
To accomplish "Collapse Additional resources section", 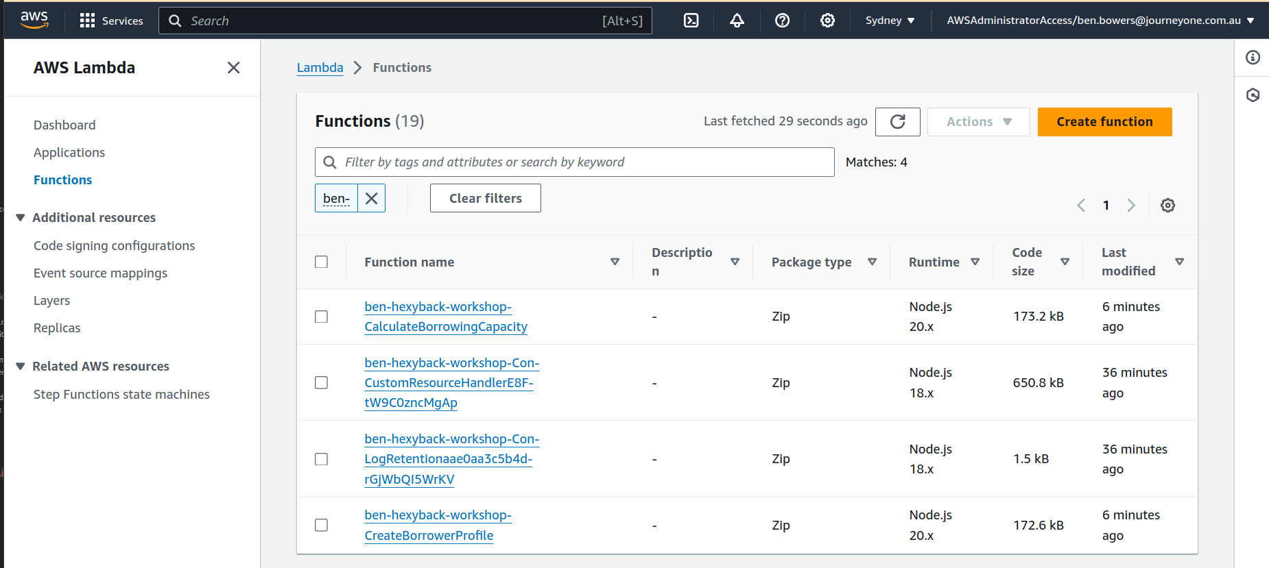I will [21, 218].
